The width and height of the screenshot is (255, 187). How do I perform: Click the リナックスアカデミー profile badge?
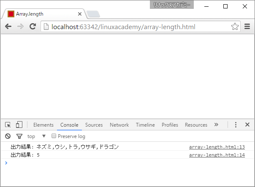coord(172,5)
